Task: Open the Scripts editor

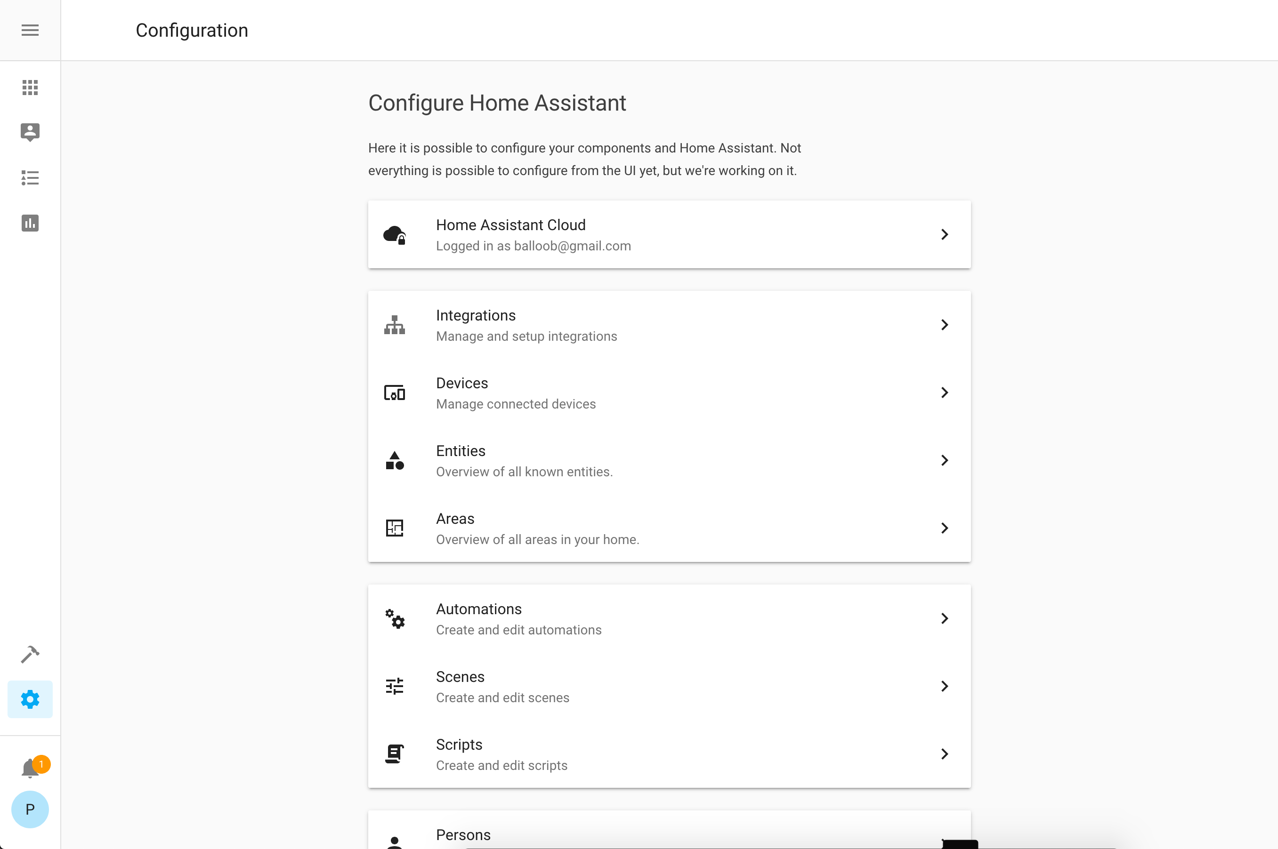Action: 669,754
